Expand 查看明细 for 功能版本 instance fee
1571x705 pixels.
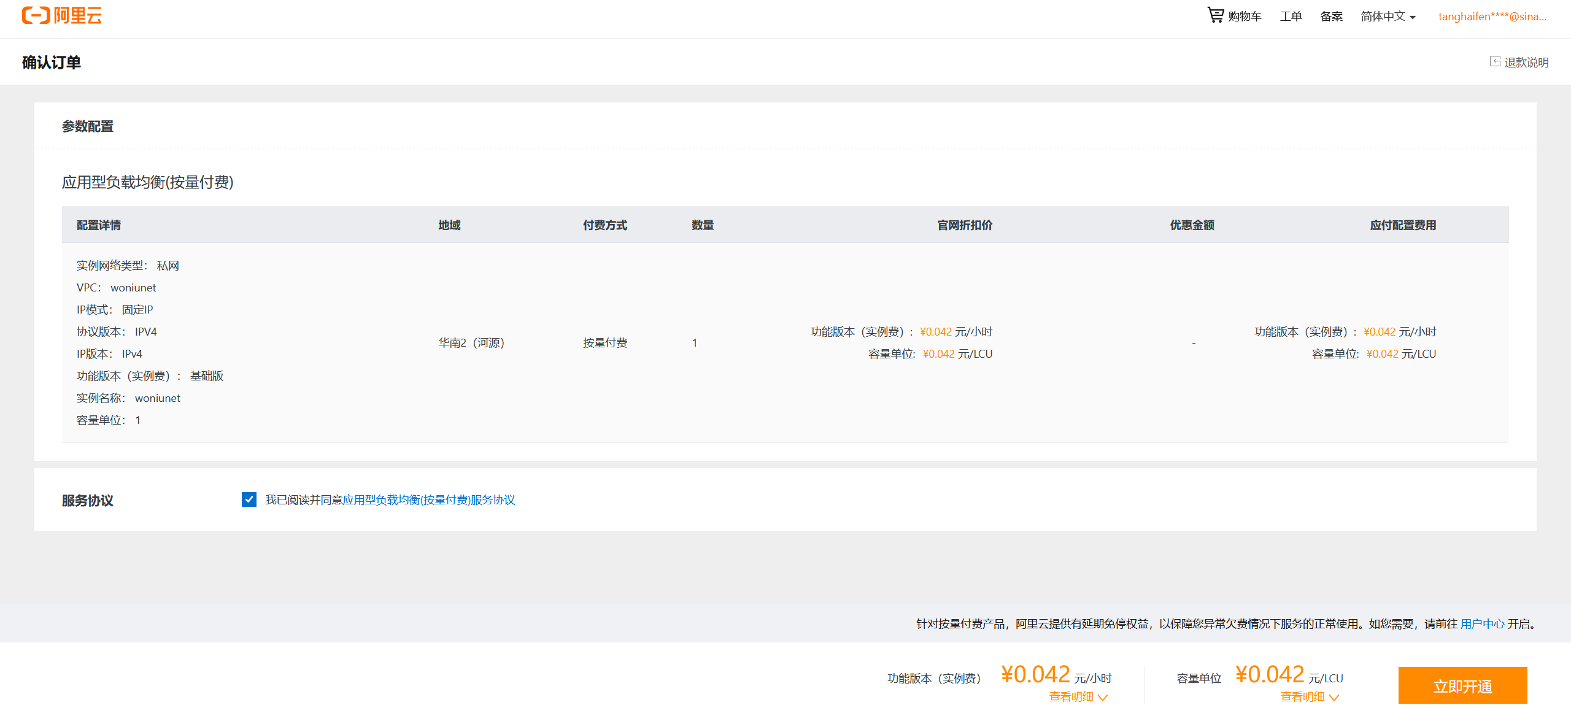[x=1071, y=696]
